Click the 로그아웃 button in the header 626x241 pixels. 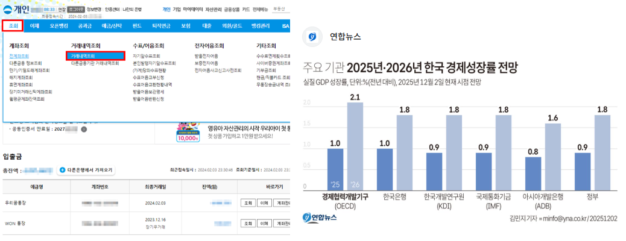click(76, 9)
